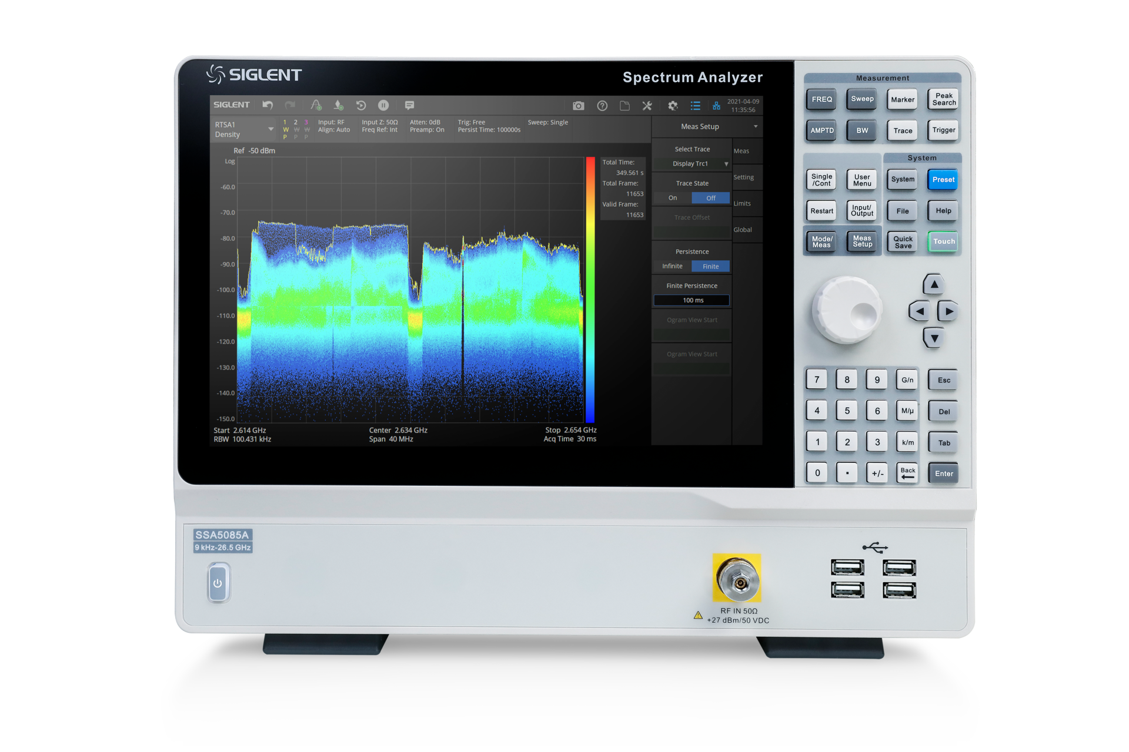Open settings with the gear icon
The width and height of the screenshot is (1129, 752).
point(673,106)
